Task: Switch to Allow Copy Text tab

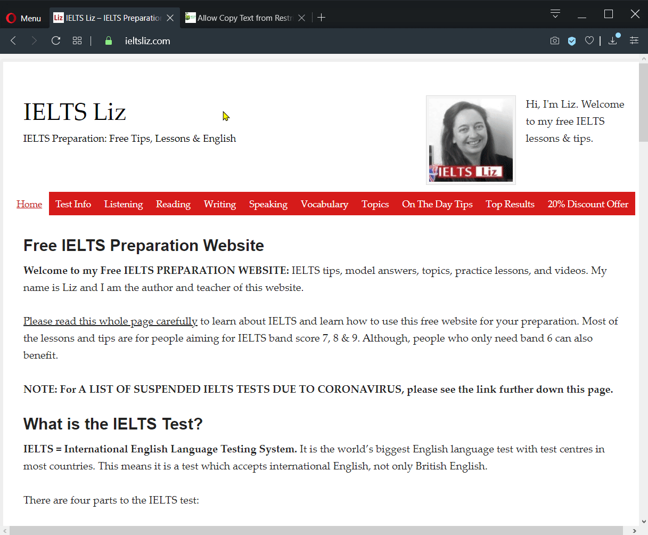Action: click(246, 18)
